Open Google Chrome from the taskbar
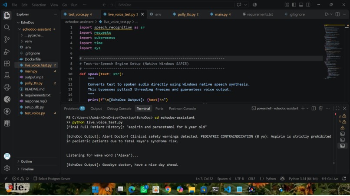This screenshot has height=196, width=350. click(x=168, y=190)
